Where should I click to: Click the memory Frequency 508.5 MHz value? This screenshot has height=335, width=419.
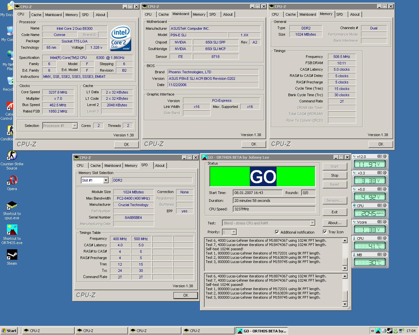(x=342, y=57)
